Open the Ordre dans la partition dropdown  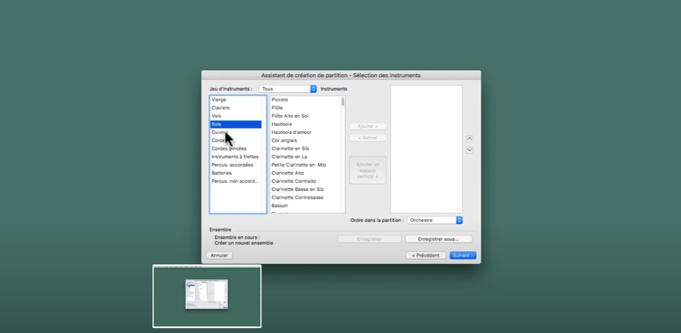point(435,220)
